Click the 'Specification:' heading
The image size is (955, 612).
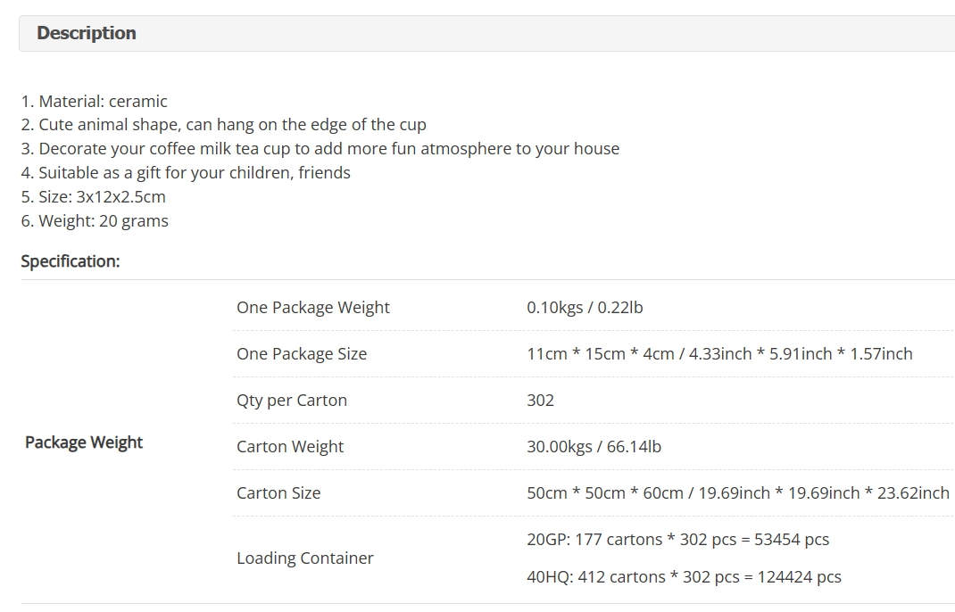71,261
